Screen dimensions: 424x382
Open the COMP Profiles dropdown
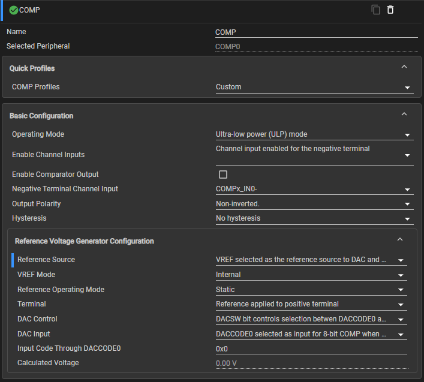click(x=314, y=87)
